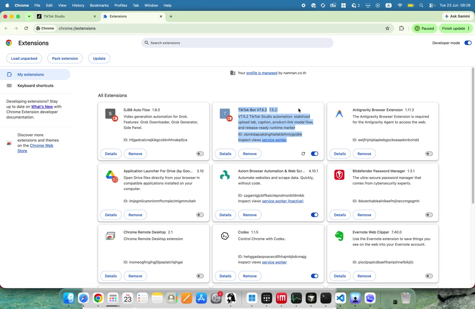This screenshot has width=475, height=309.
Task: Bookmark this page with the star icon
Action: (387, 28)
